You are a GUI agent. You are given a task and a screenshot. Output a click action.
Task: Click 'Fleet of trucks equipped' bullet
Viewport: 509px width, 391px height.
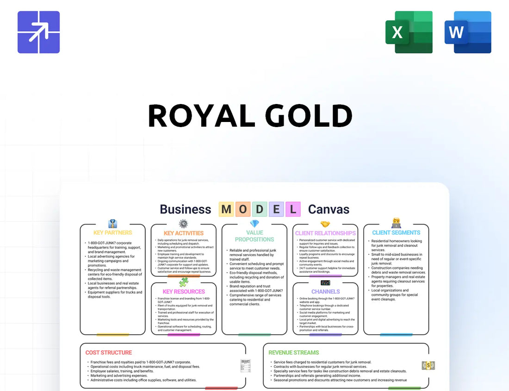[185, 307]
